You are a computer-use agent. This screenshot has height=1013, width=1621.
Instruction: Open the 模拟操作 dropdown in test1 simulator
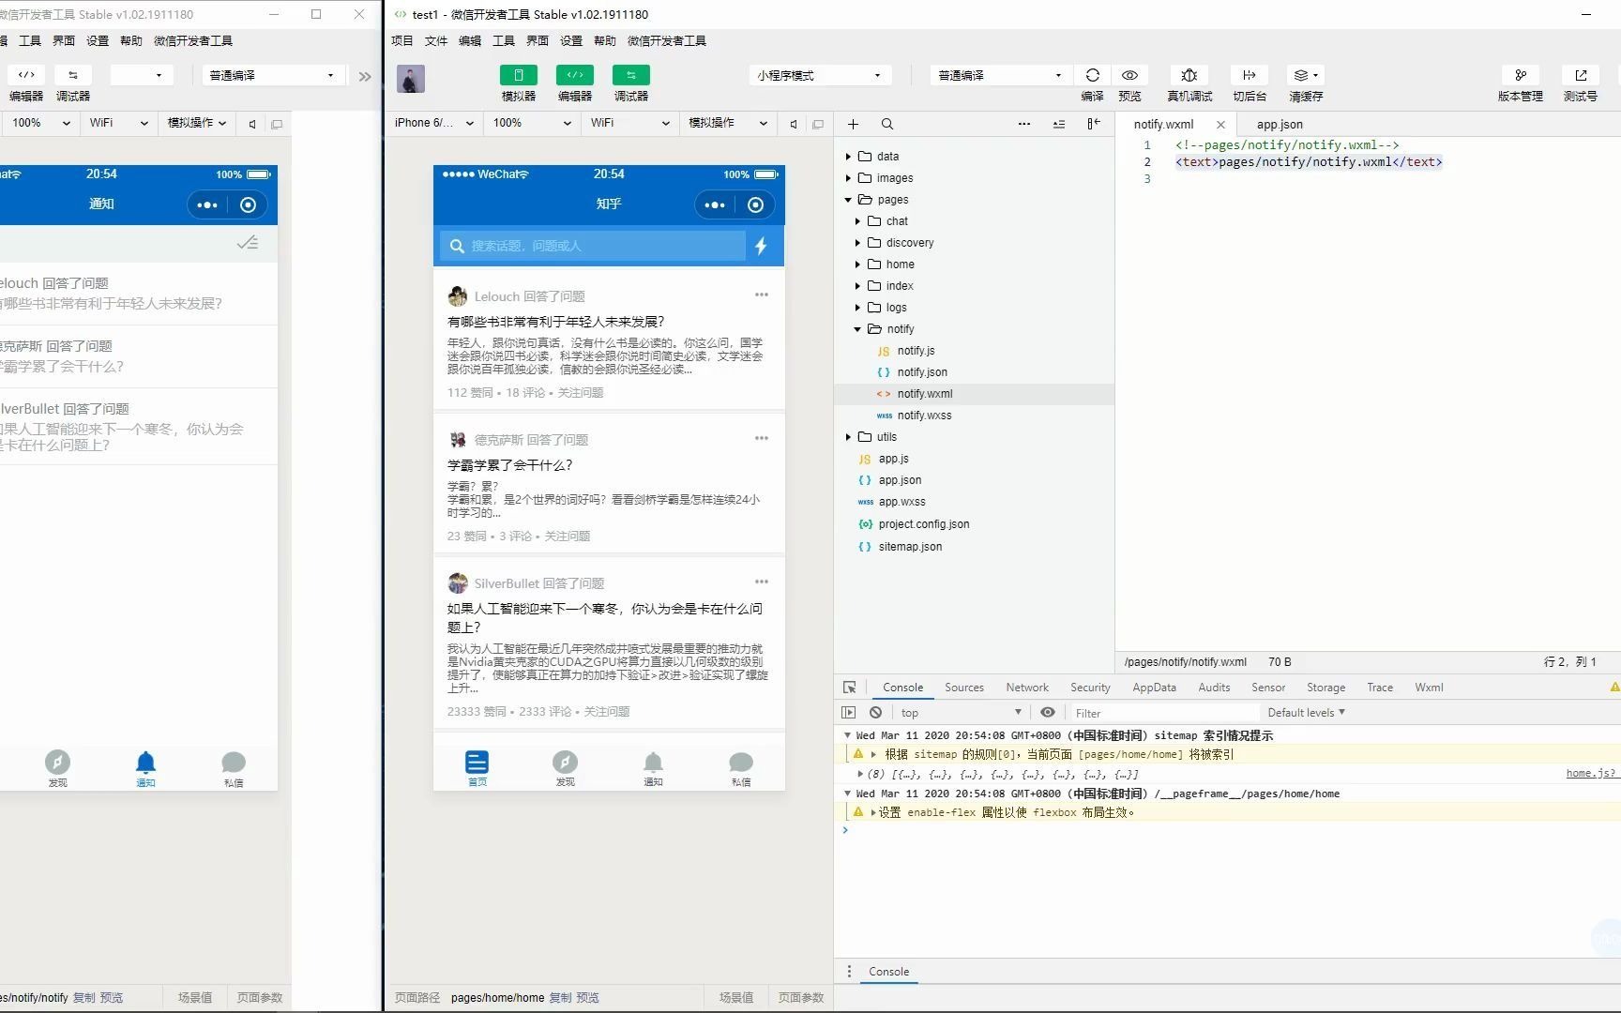pyautogui.click(x=728, y=123)
